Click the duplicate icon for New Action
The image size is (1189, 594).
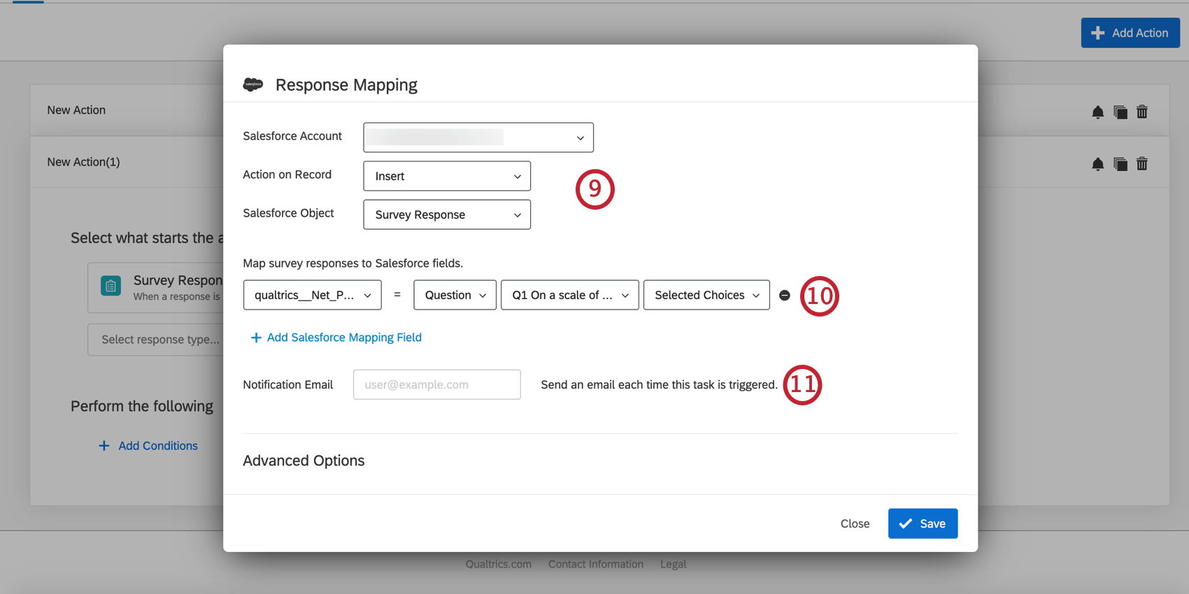(1120, 112)
